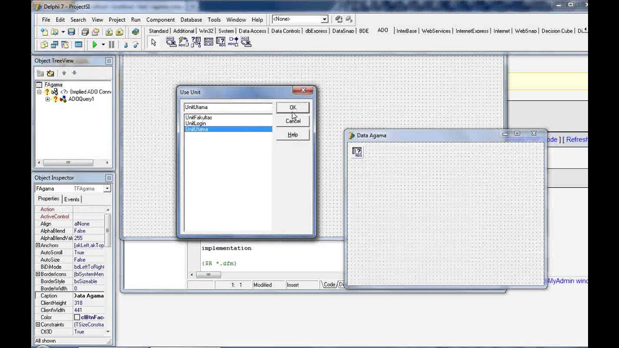
Task: Click the New Items toolbar icon
Action: (x=44, y=32)
